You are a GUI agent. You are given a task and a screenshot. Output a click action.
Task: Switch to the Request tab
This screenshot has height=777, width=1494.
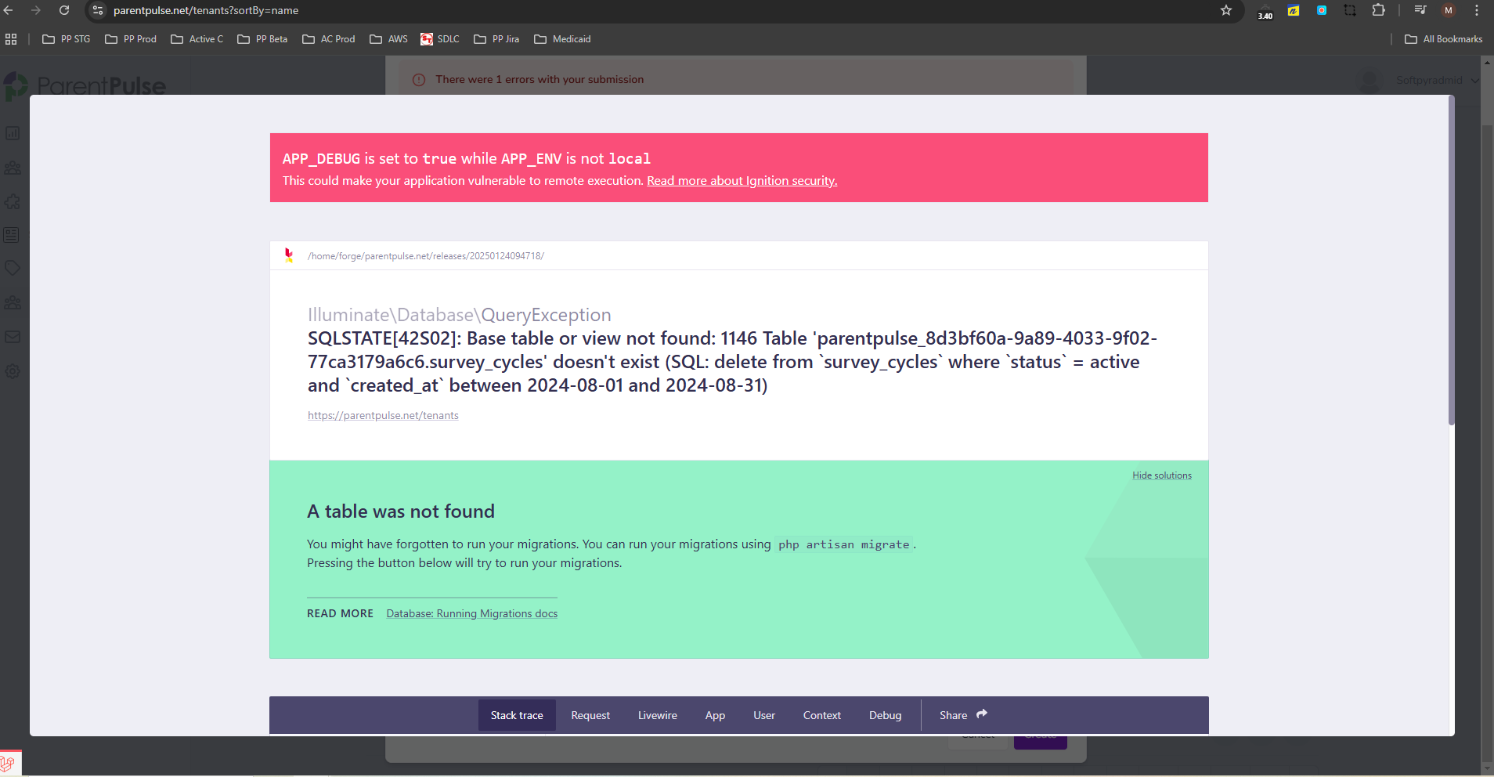[x=590, y=715]
